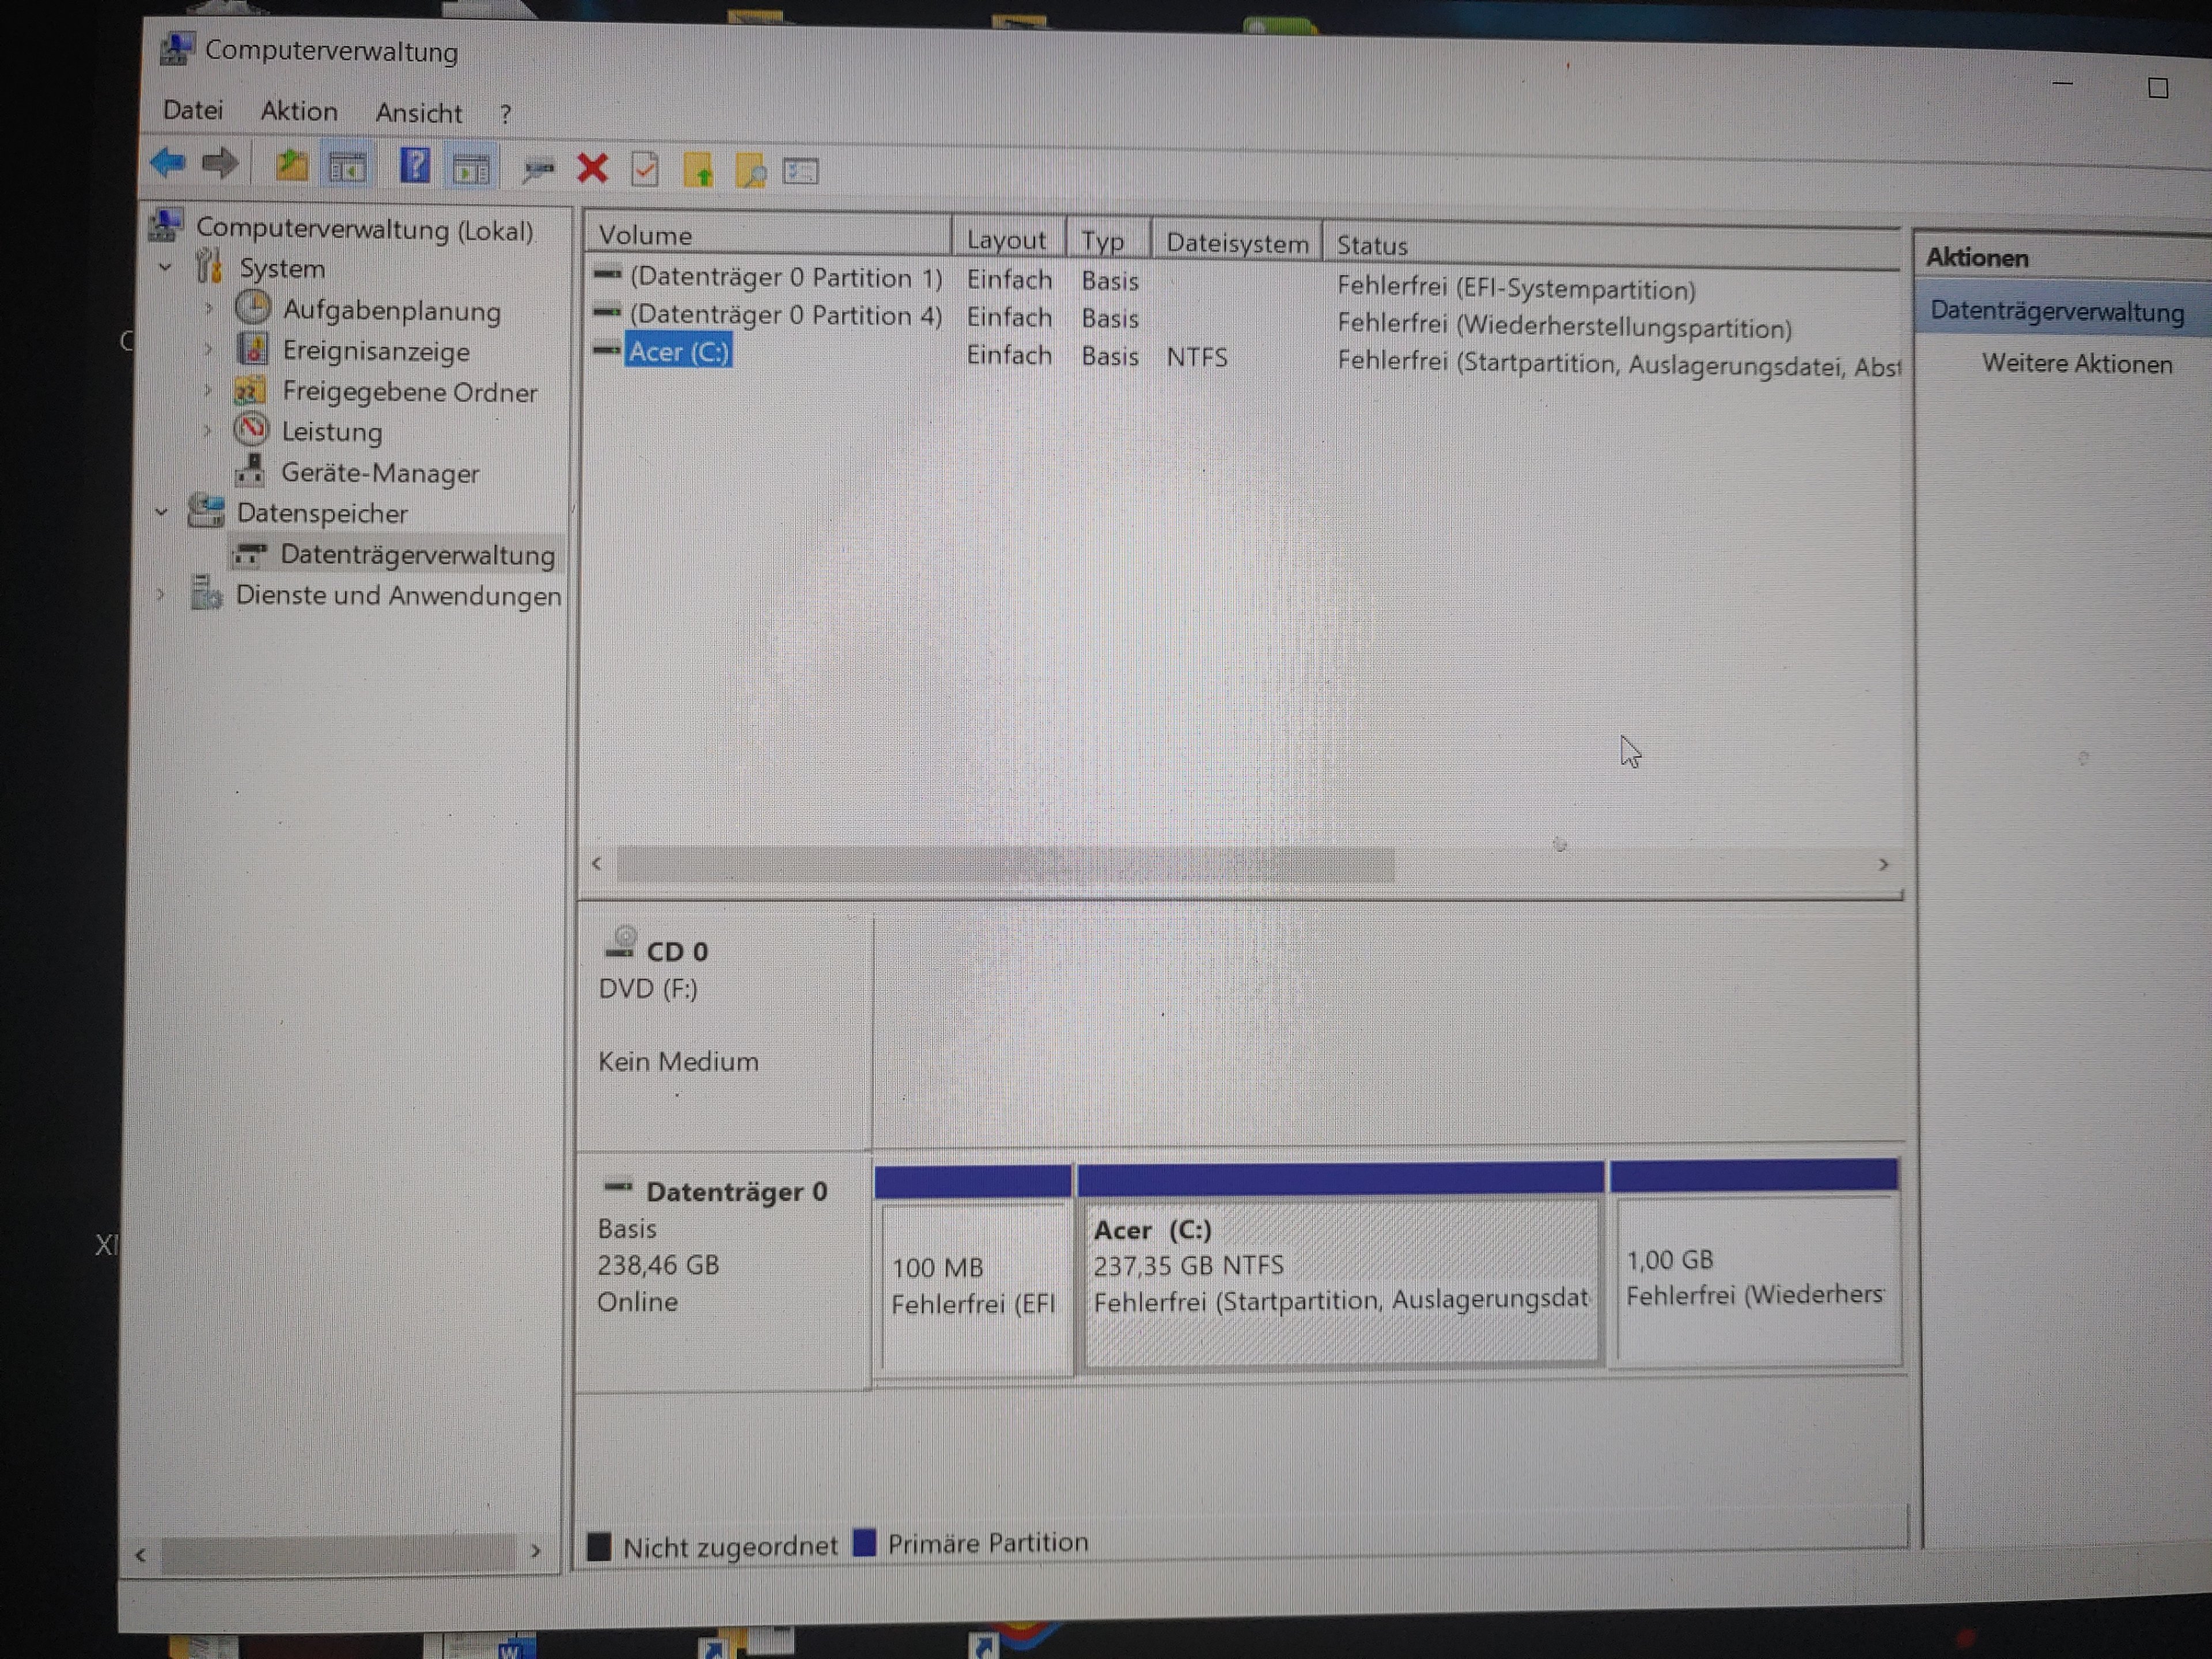Select Geräte-Manager in the tree
The width and height of the screenshot is (2212, 1659).
[379, 473]
